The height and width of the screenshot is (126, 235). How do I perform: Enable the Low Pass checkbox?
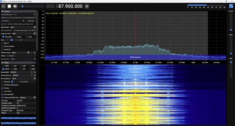(x=2, y=91)
